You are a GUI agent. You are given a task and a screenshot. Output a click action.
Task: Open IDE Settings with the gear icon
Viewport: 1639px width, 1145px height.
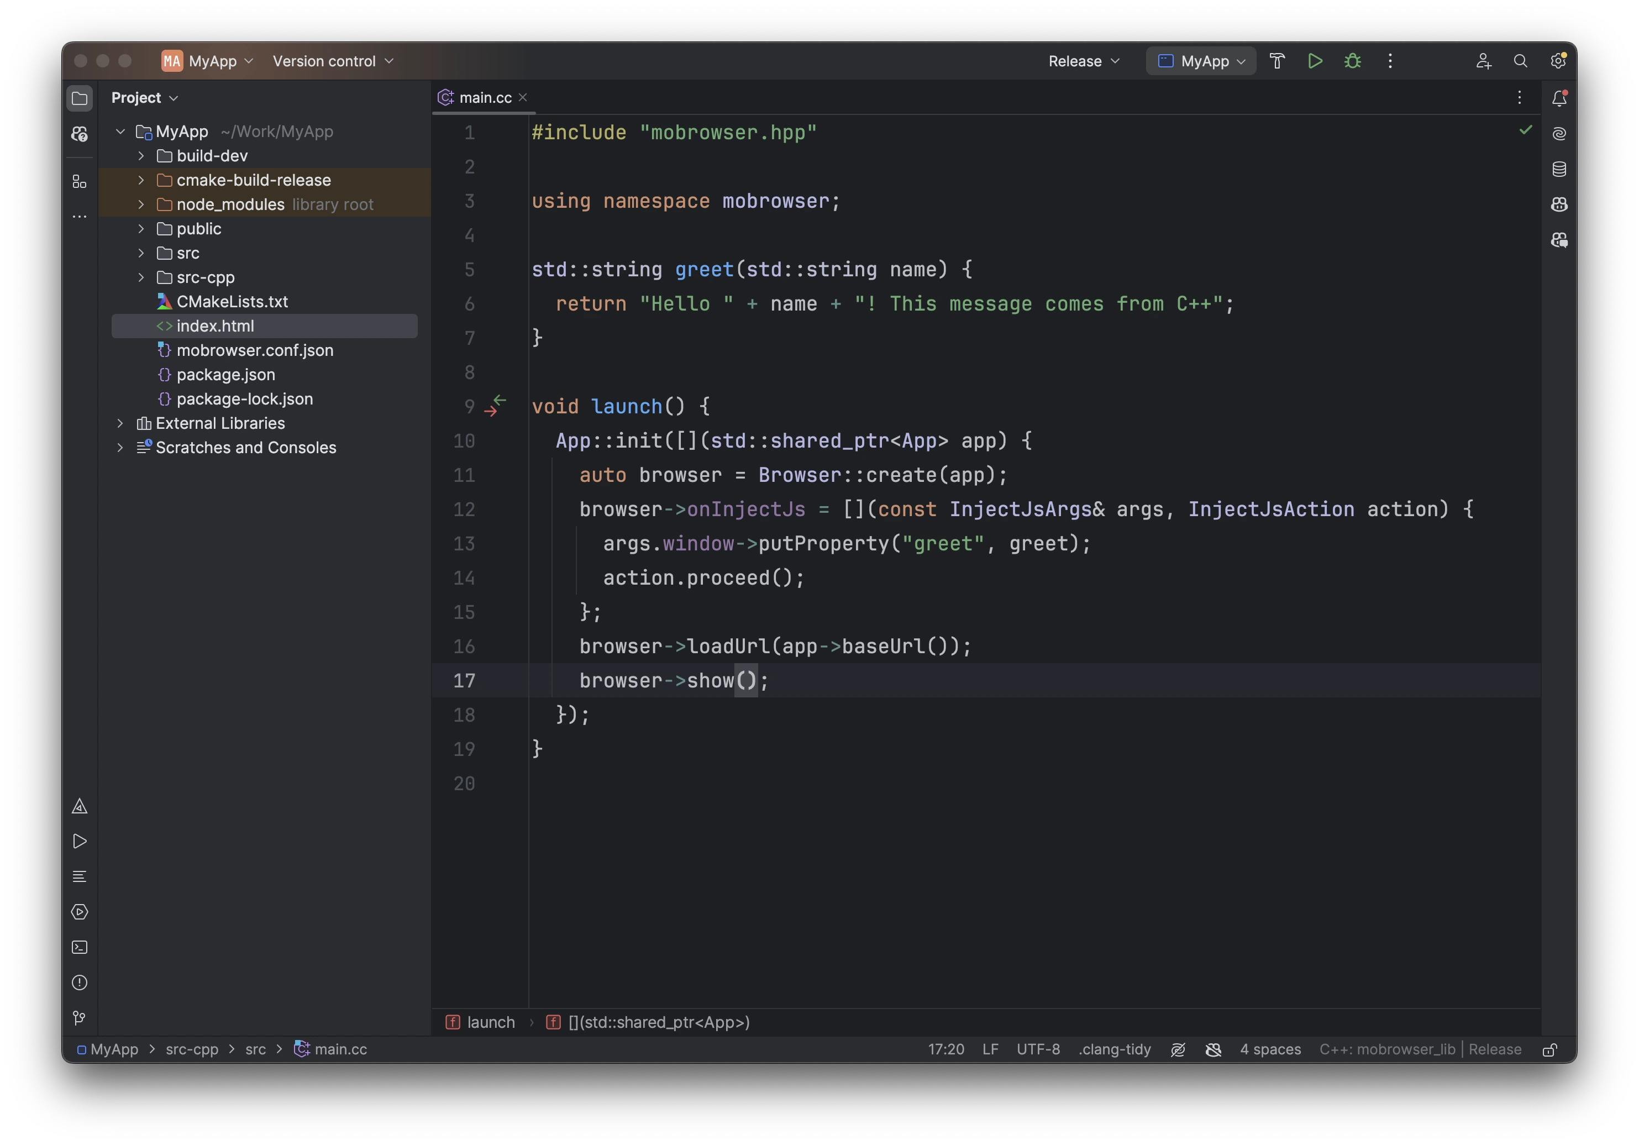click(1558, 61)
